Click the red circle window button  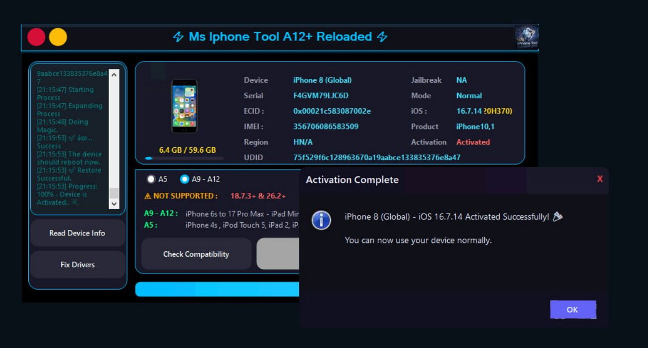coord(36,37)
